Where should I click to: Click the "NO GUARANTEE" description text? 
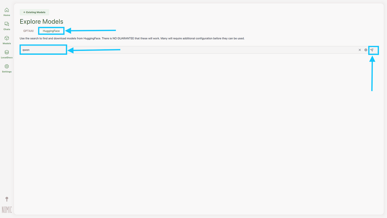(123, 38)
